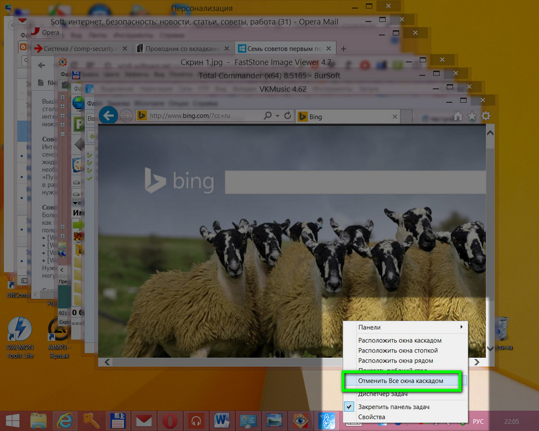Image resolution: width=539 pixels, height=431 pixels.
Task: Click the 22:05 clock in system tray
Action: (512, 421)
